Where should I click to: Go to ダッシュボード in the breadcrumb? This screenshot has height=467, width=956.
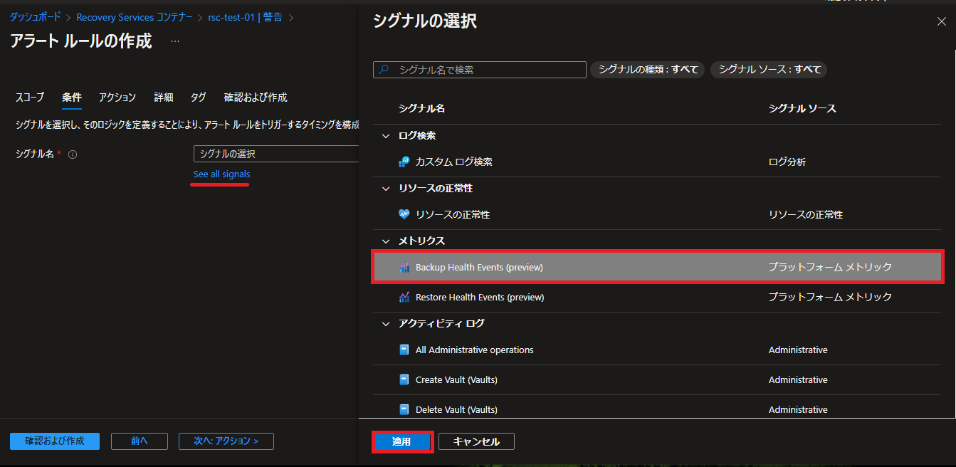36,17
